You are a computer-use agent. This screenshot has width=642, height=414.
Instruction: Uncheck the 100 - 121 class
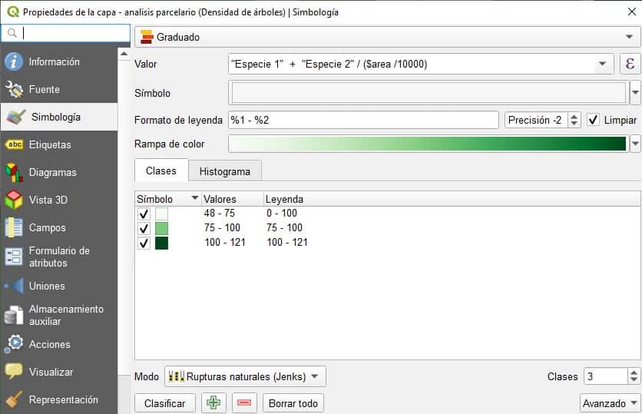(x=144, y=243)
